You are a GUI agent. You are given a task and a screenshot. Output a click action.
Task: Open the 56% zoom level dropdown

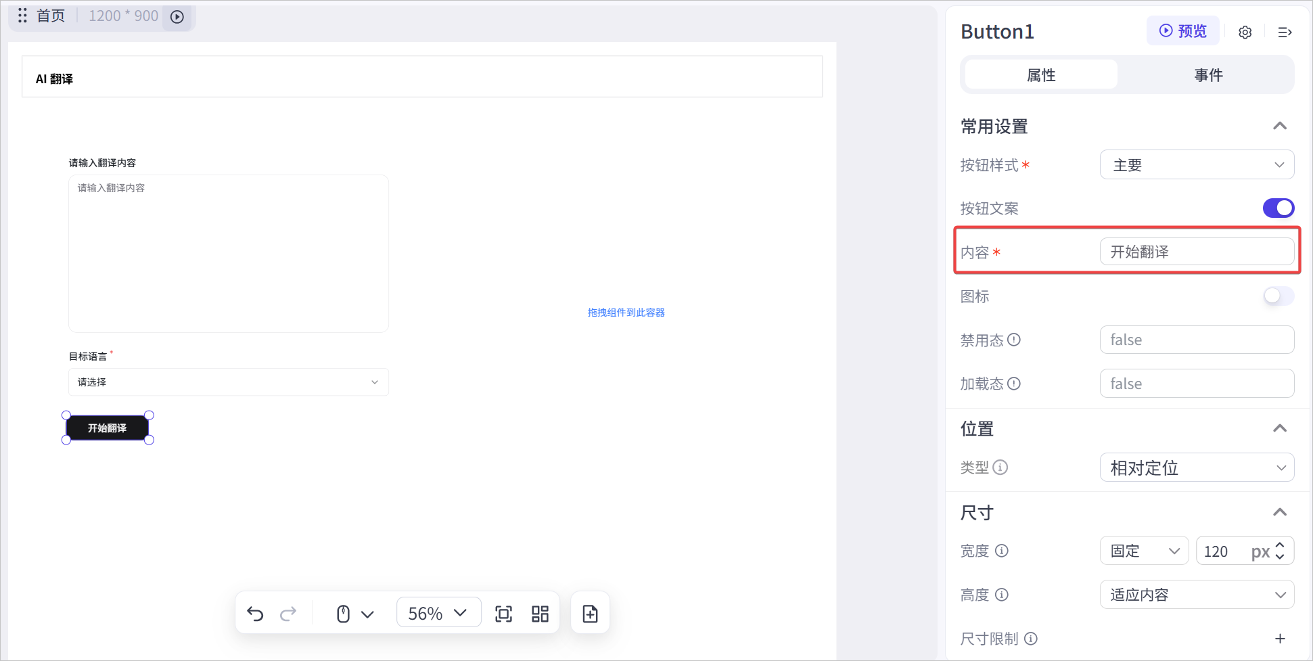(438, 613)
